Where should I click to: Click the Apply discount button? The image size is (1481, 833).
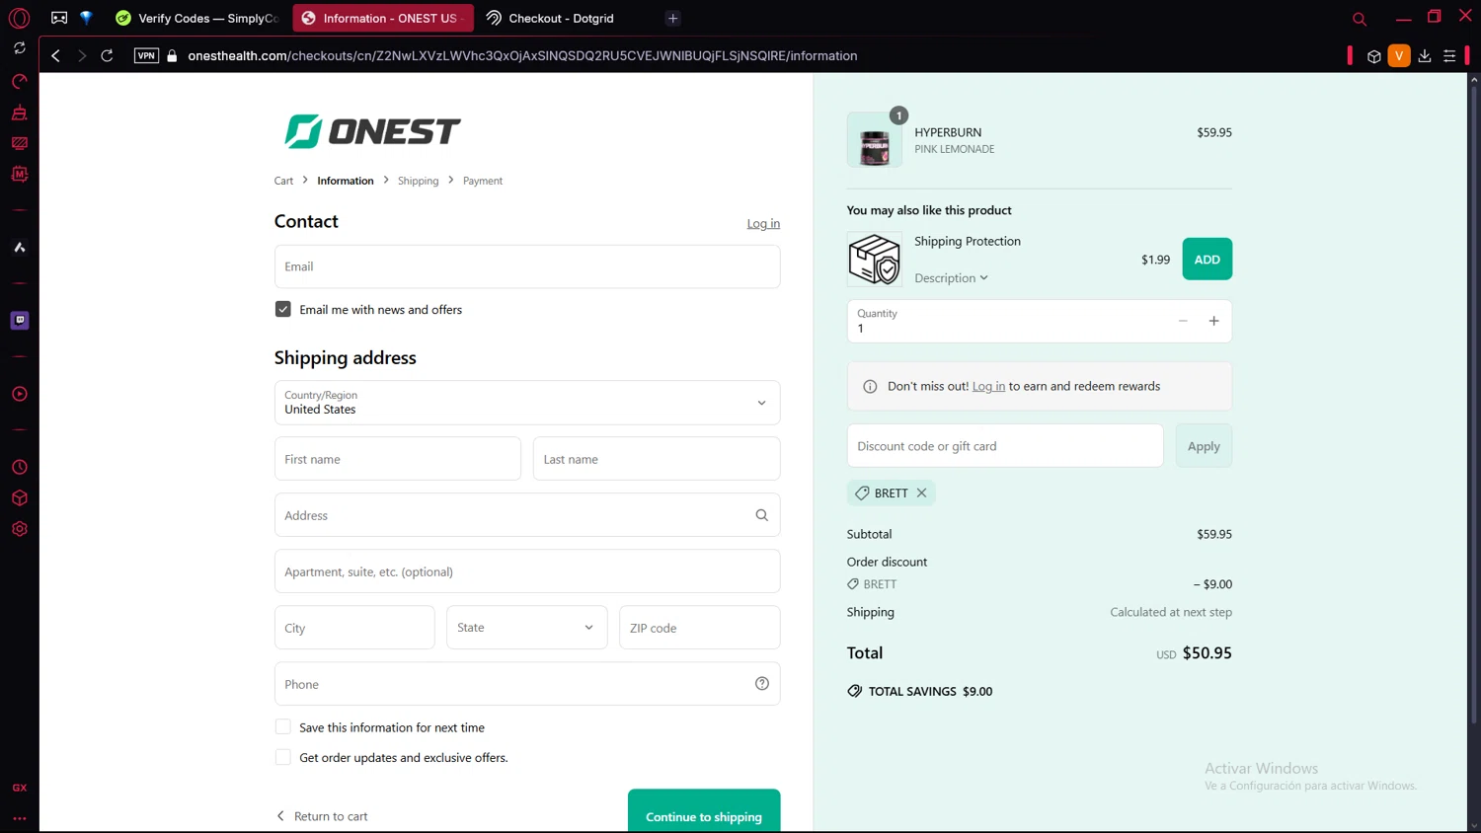[1204, 446]
